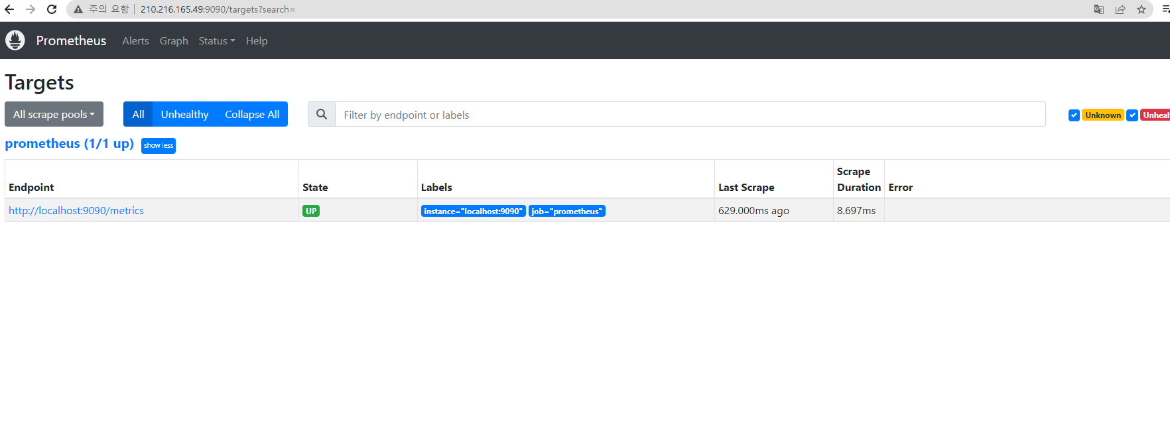Click the Prometheus flame logo icon

pyautogui.click(x=15, y=40)
